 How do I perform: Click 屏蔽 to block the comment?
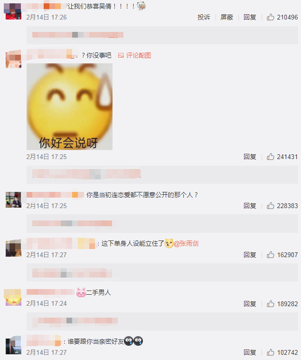[226, 17]
